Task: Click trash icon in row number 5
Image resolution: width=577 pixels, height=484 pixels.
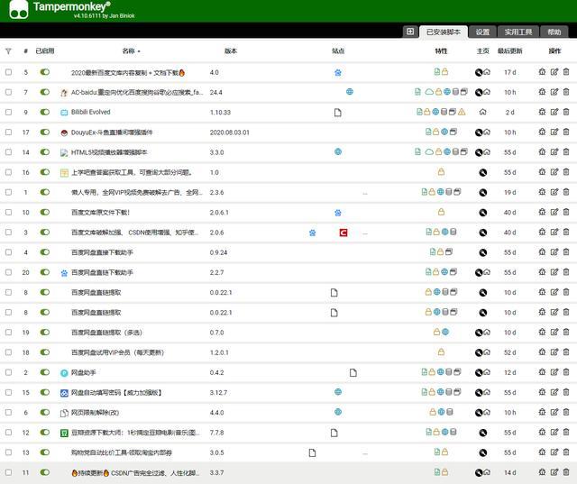Action: (566, 72)
